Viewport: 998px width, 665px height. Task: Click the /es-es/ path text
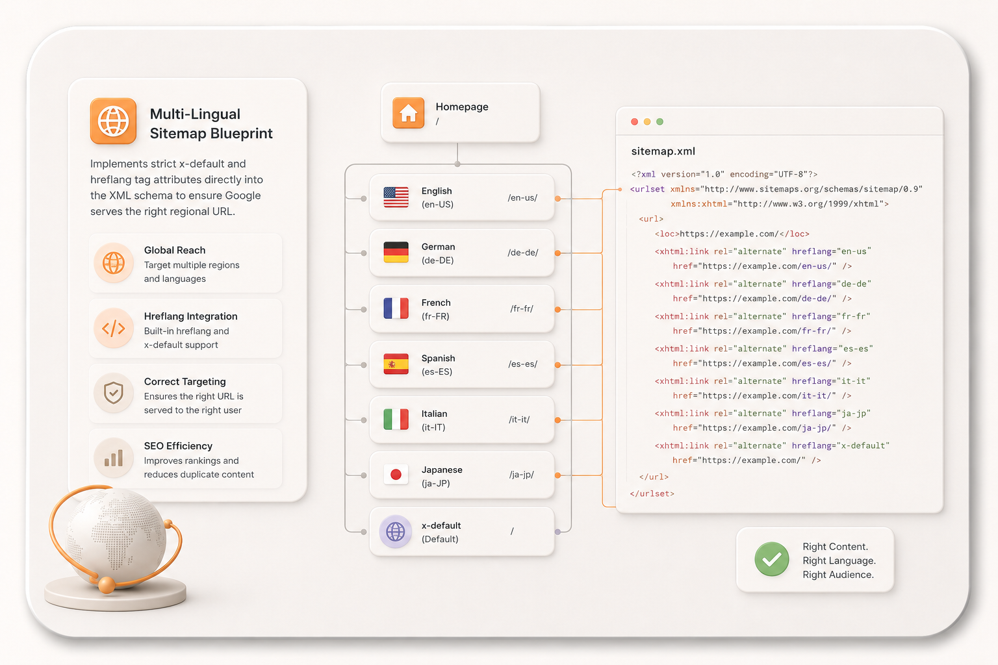(523, 364)
